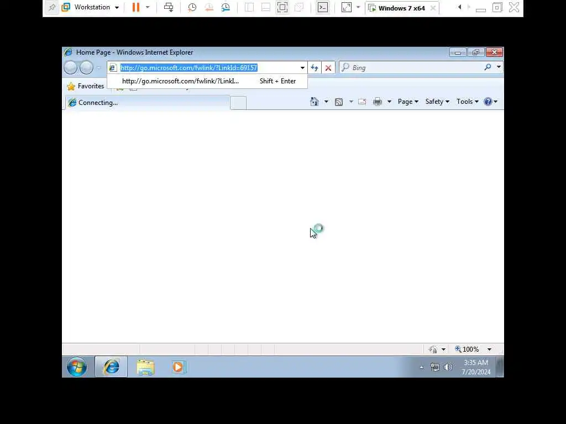Open Windows Explorer from the taskbar

point(145,367)
